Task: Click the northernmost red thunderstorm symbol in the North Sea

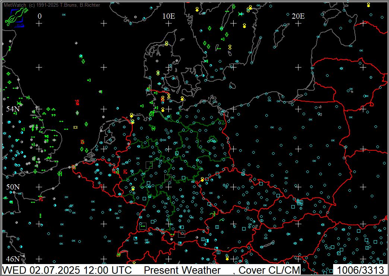Action: click(78, 102)
